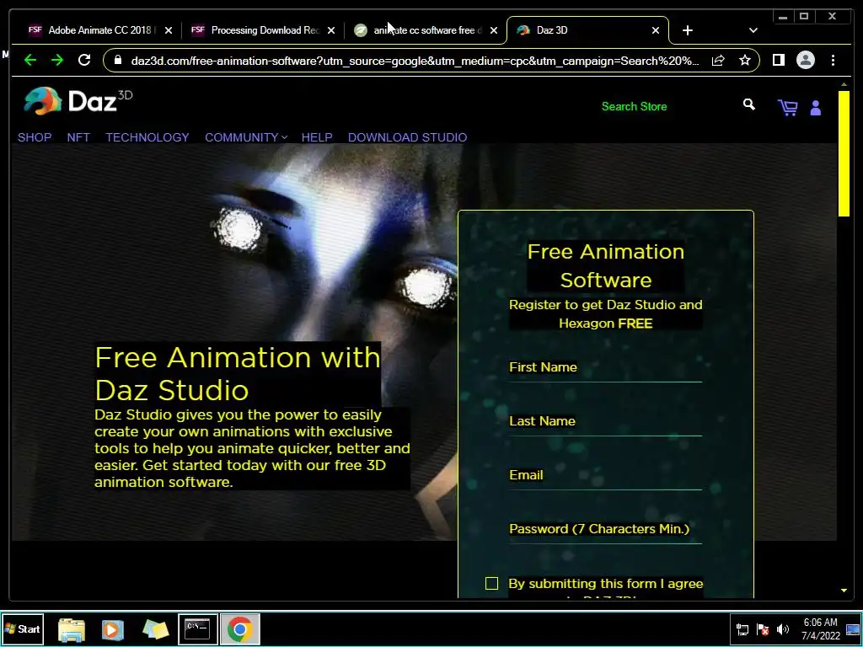This screenshot has width=863, height=647.
Task: Click the Show desktop tray button
Action: coord(853,629)
